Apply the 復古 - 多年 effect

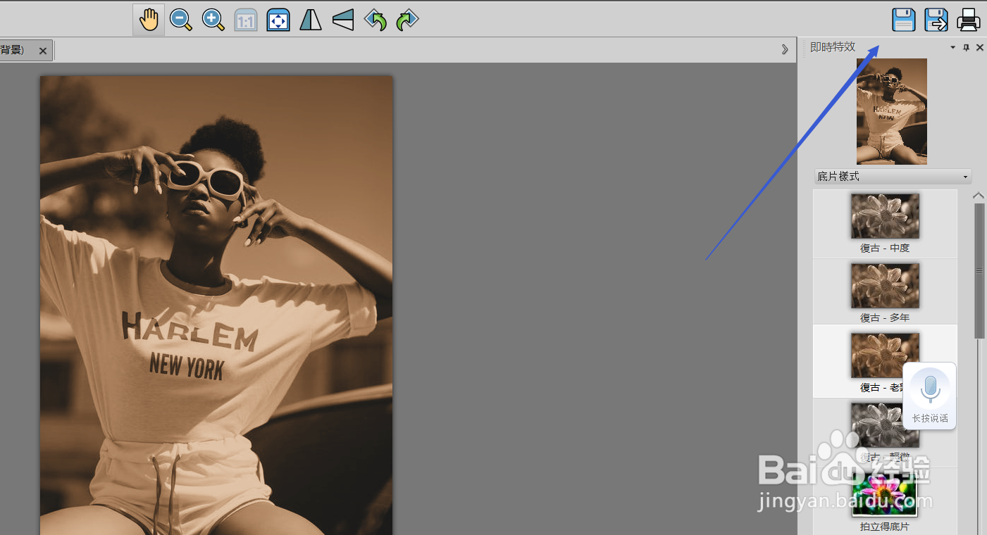[885, 293]
